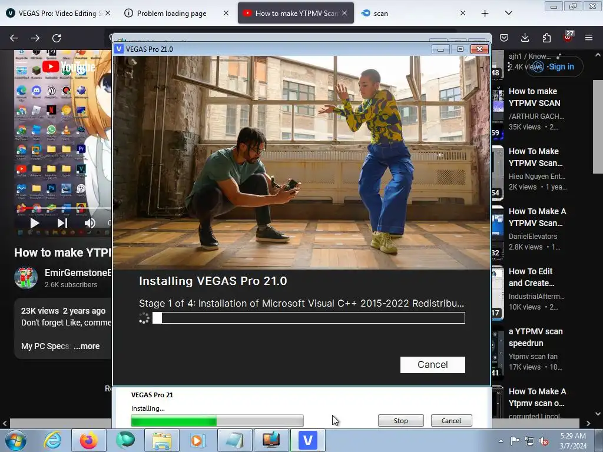Open the network tray icon
The height and width of the screenshot is (452, 603).
tap(529, 441)
